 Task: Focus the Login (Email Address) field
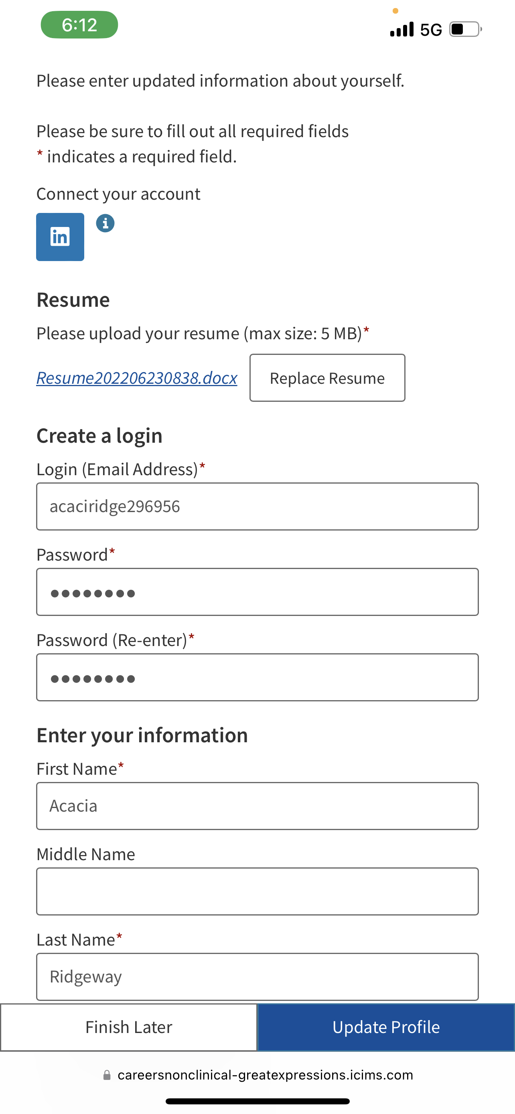pyautogui.click(x=257, y=506)
